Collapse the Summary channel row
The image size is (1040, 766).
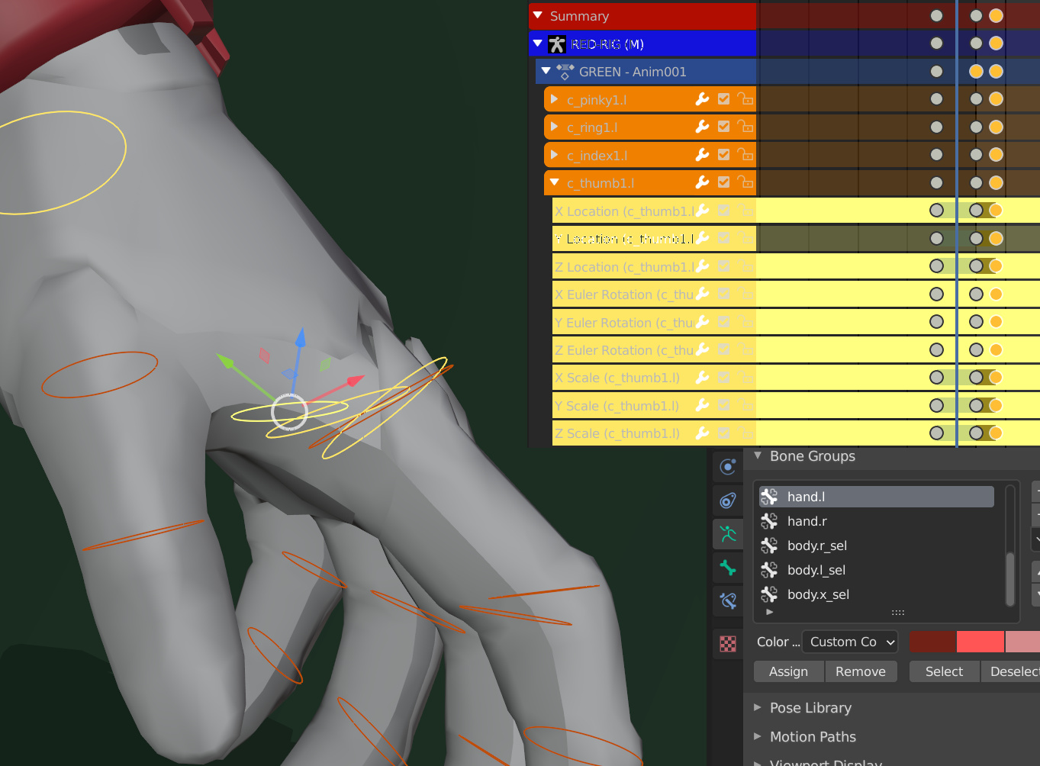coord(538,15)
